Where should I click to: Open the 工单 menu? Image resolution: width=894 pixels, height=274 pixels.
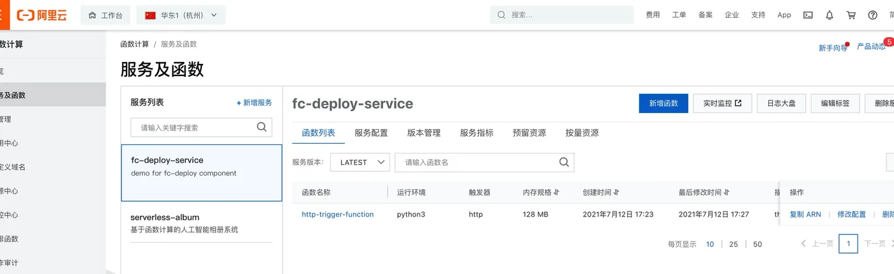(x=679, y=15)
